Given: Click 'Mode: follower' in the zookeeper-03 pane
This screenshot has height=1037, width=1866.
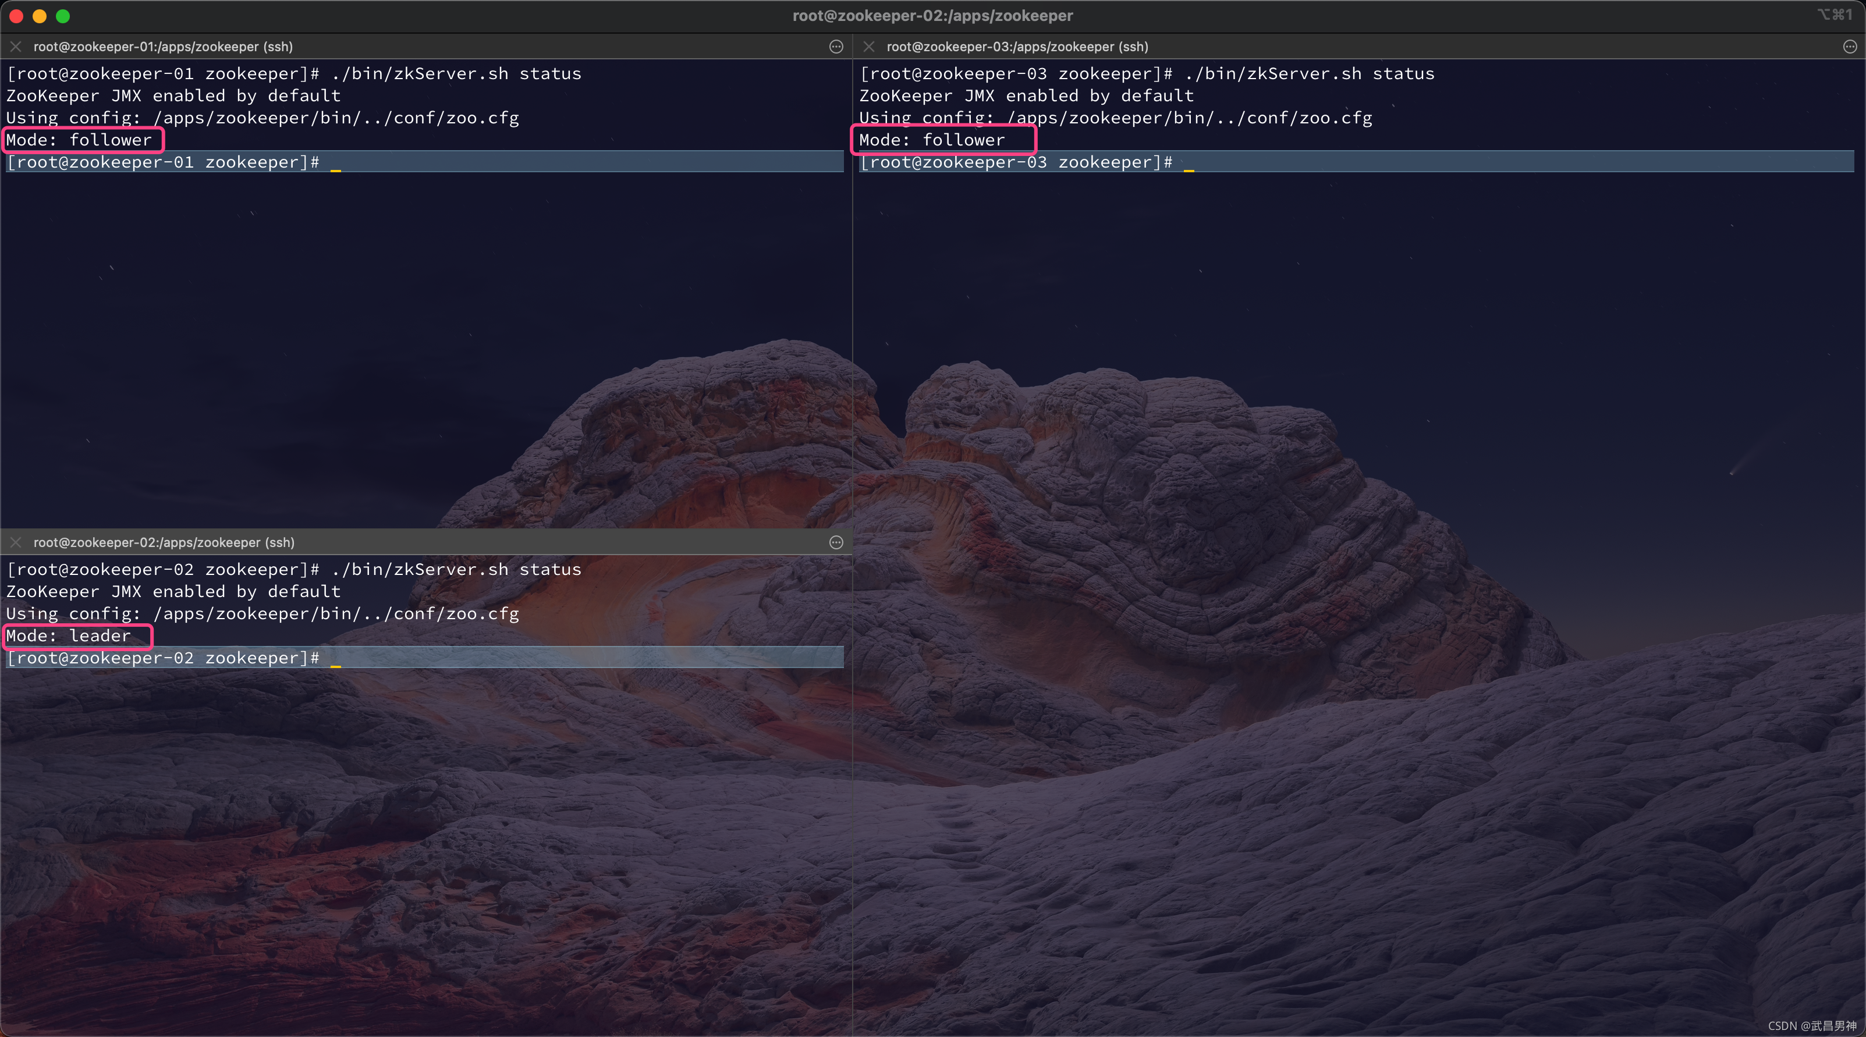Looking at the screenshot, I should pyautogui.click(x=932, y=140).
